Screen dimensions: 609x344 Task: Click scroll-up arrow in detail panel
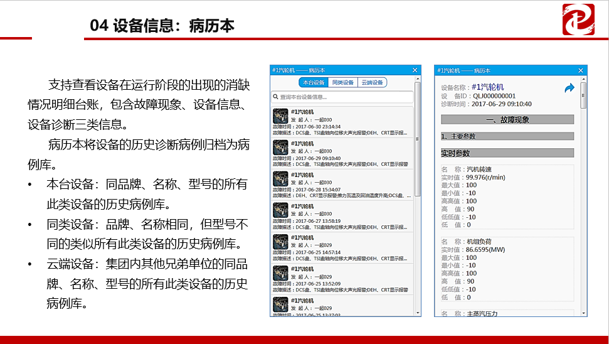tap(584, 78)
